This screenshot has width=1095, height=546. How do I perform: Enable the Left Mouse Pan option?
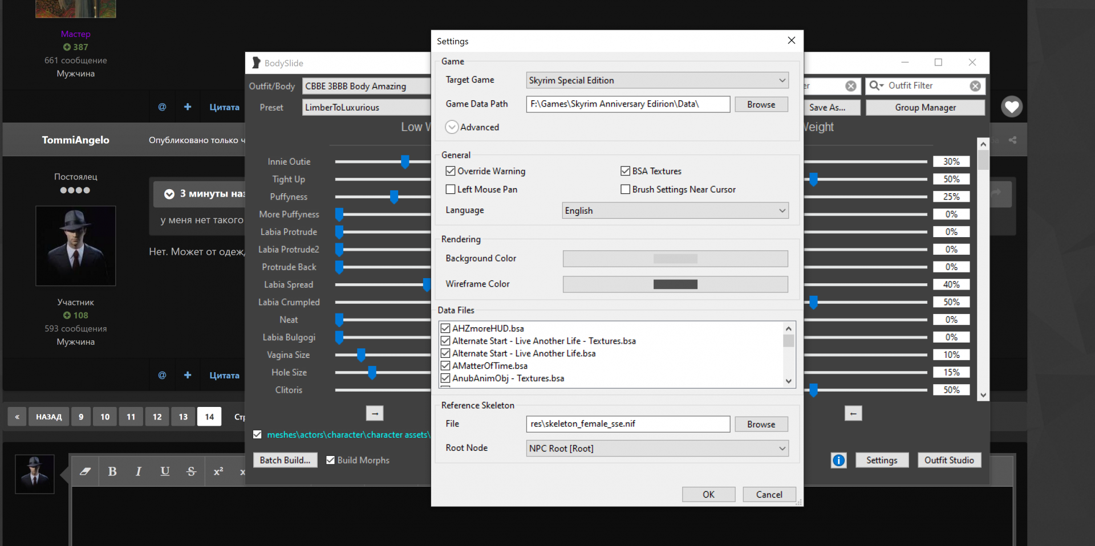click(451, 189)
